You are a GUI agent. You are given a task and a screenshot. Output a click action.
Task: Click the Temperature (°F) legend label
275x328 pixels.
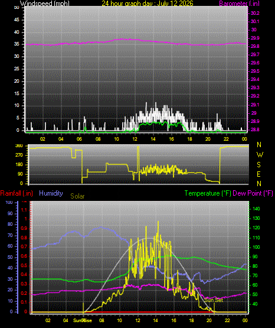point(208,193)
